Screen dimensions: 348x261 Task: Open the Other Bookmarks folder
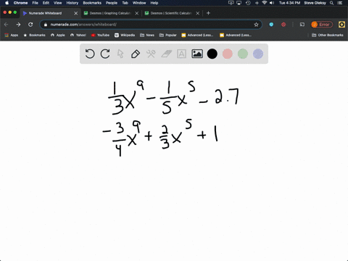point(328,35)
